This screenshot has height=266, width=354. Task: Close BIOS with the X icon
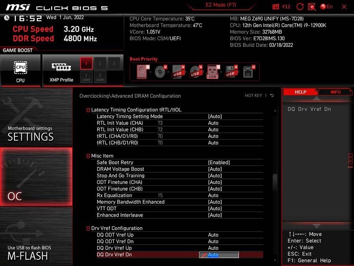click(344, 7)
